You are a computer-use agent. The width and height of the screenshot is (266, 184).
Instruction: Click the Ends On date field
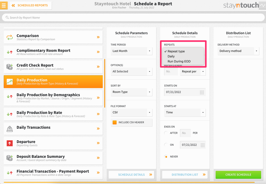pyautogui.click(x=193, y=145)
